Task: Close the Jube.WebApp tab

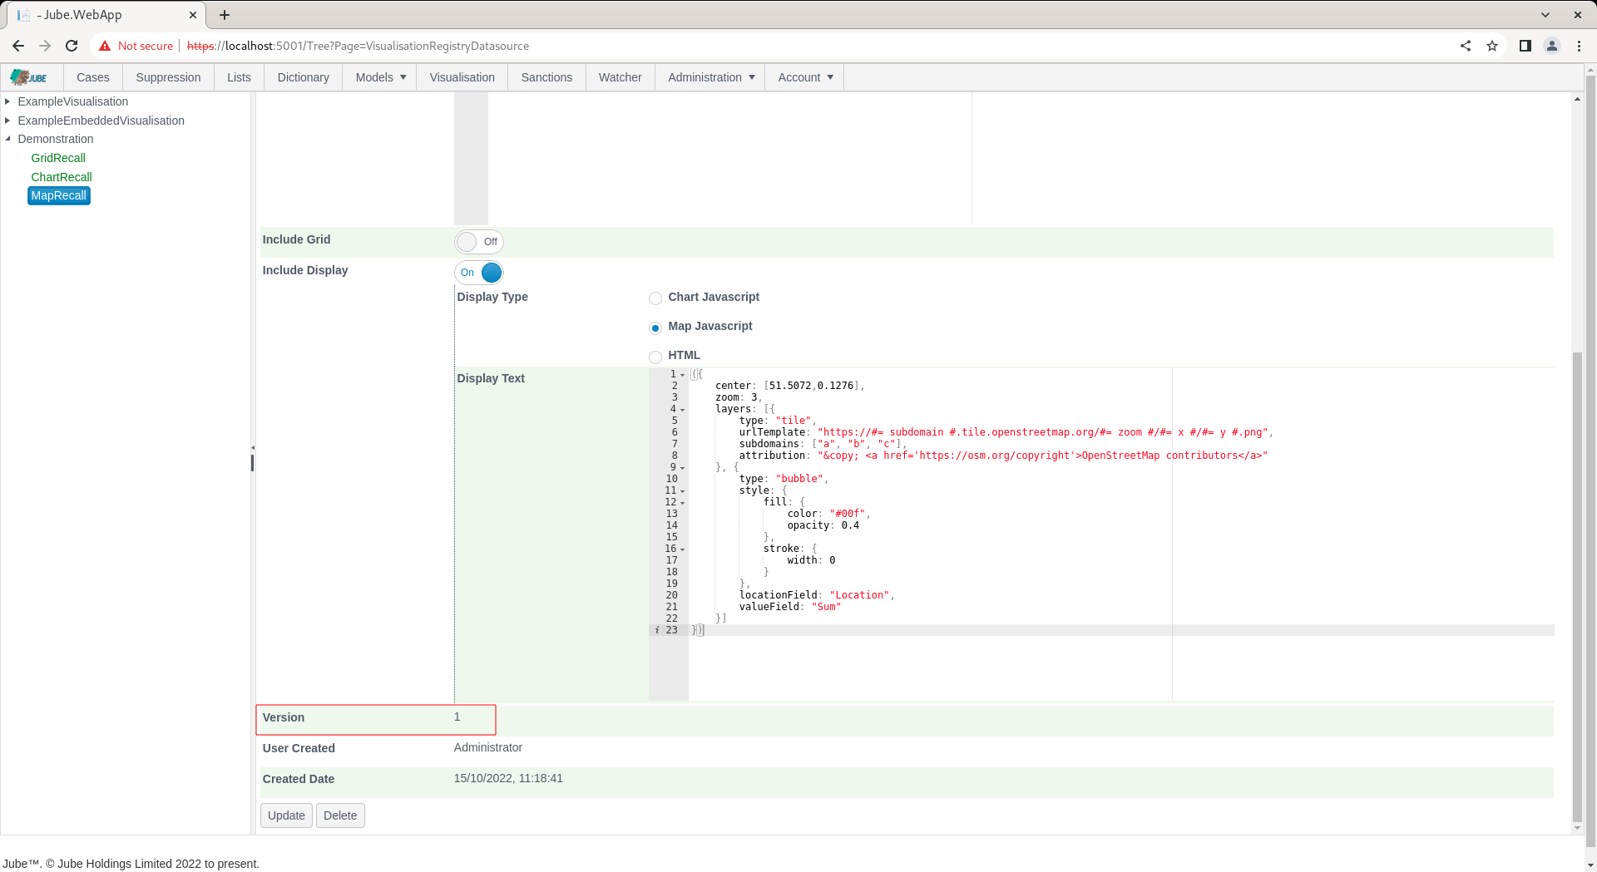Action: [x=192, y=15]
